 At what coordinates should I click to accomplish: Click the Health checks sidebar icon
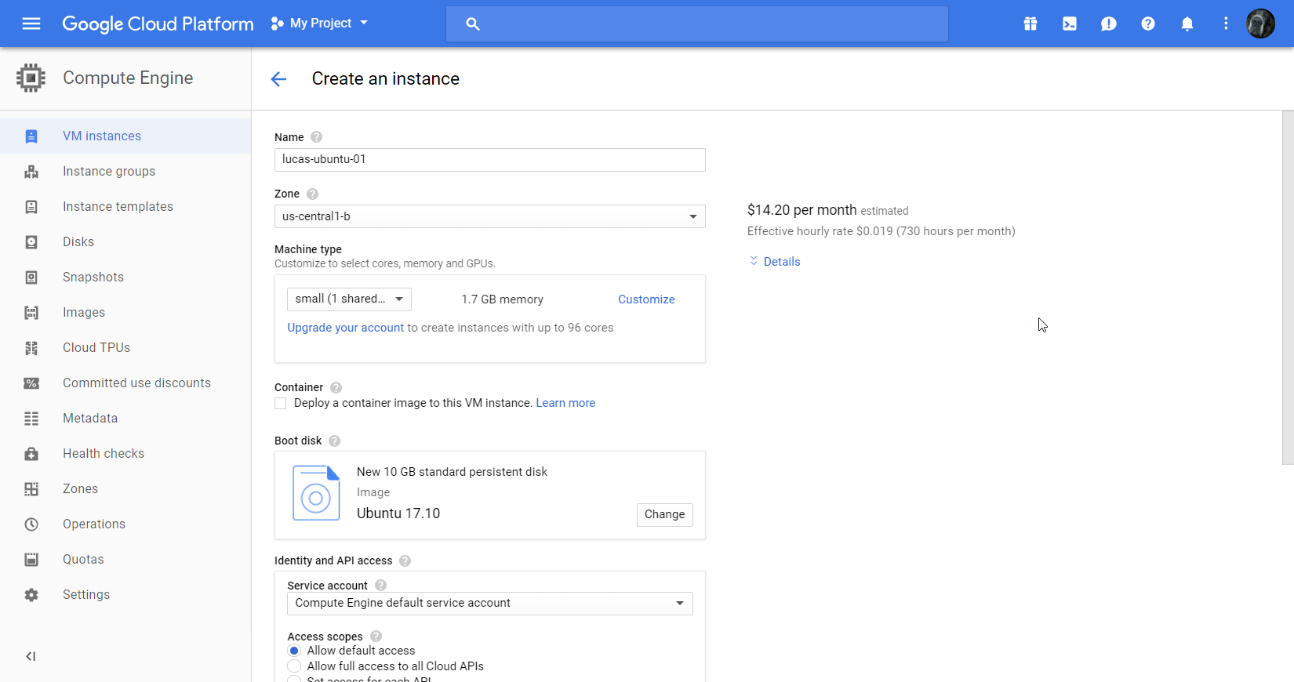pos(31,454)
